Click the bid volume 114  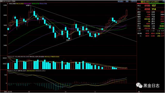click(154, 9)
